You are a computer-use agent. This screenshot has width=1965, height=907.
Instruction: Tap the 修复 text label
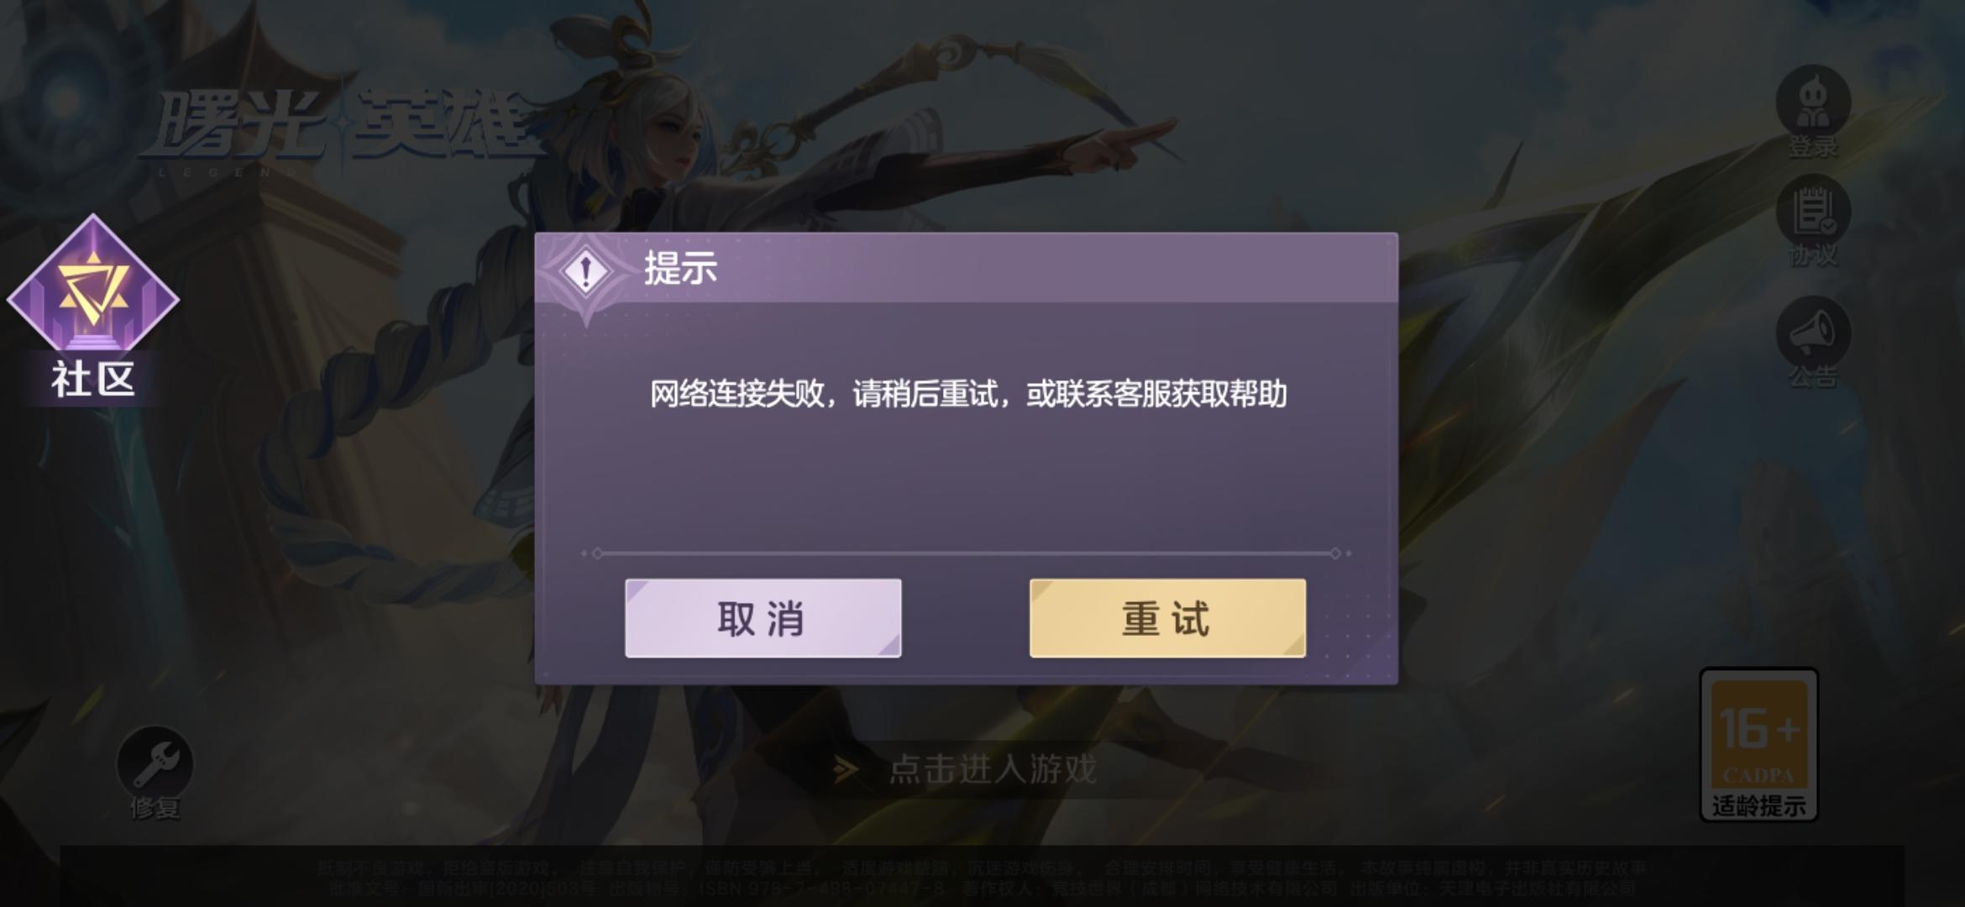(x=155, y=808)
